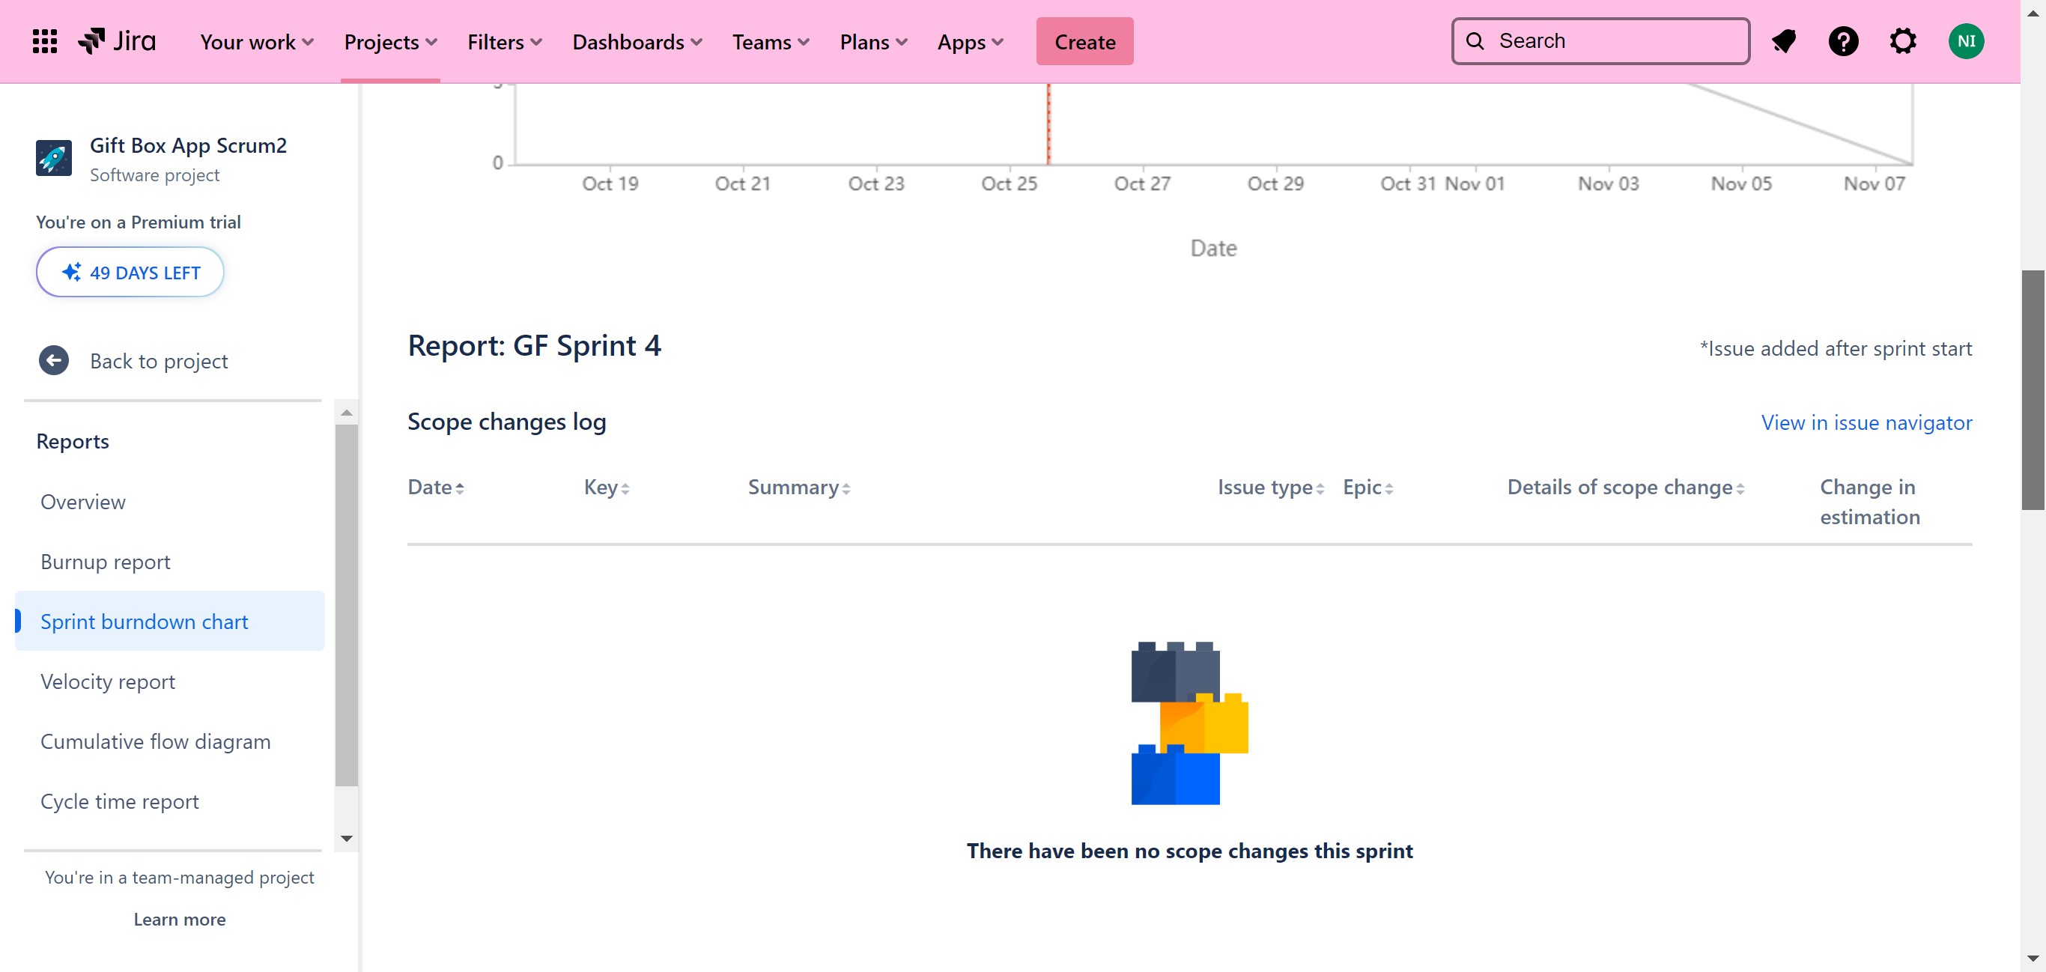Click the sidebar scroll down arrow
The image size is (2046, 972).
346,839
